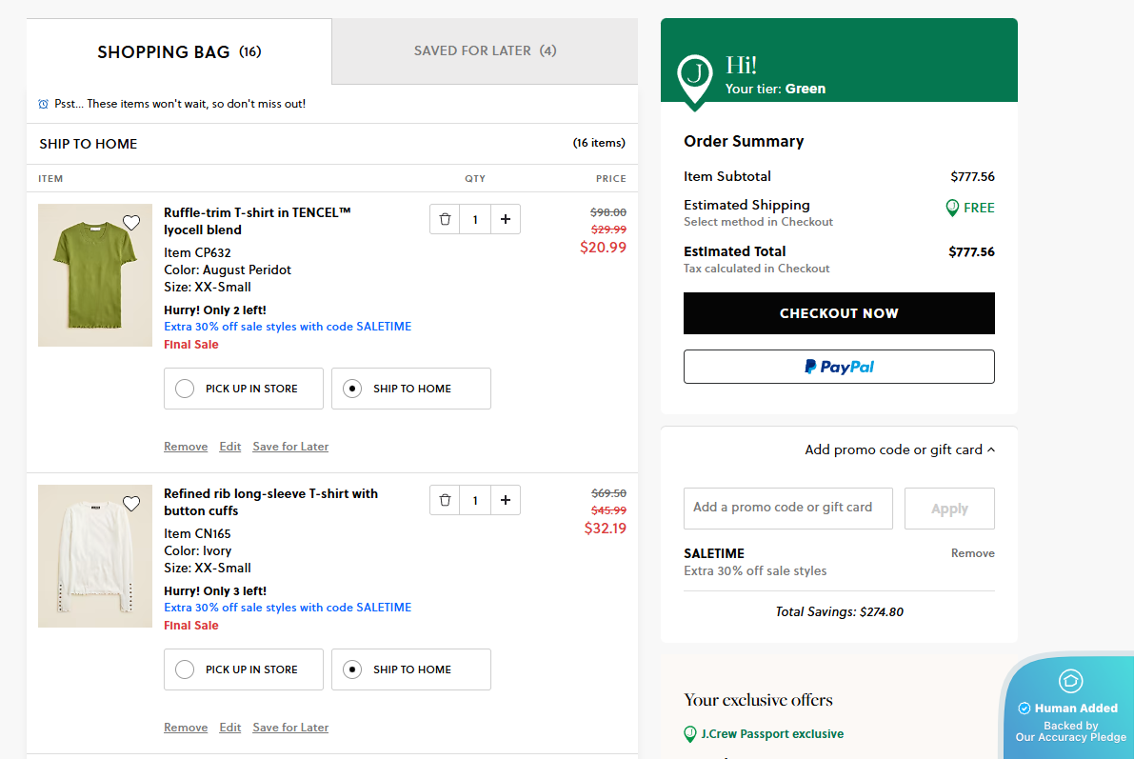Collapse Add promo code or gift card section
This screenshot has height=759, width=1134.
[900, 449]
